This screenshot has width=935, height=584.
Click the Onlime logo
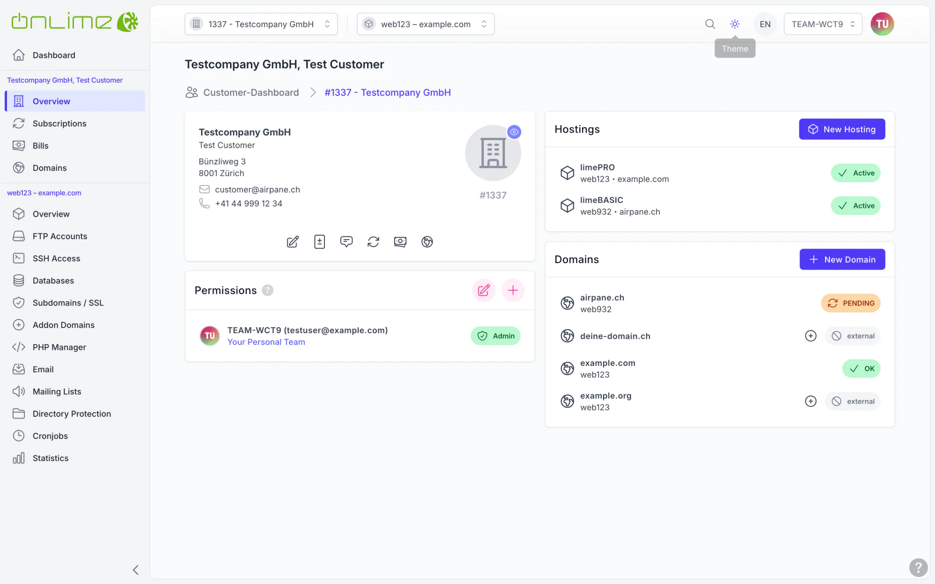75,21
